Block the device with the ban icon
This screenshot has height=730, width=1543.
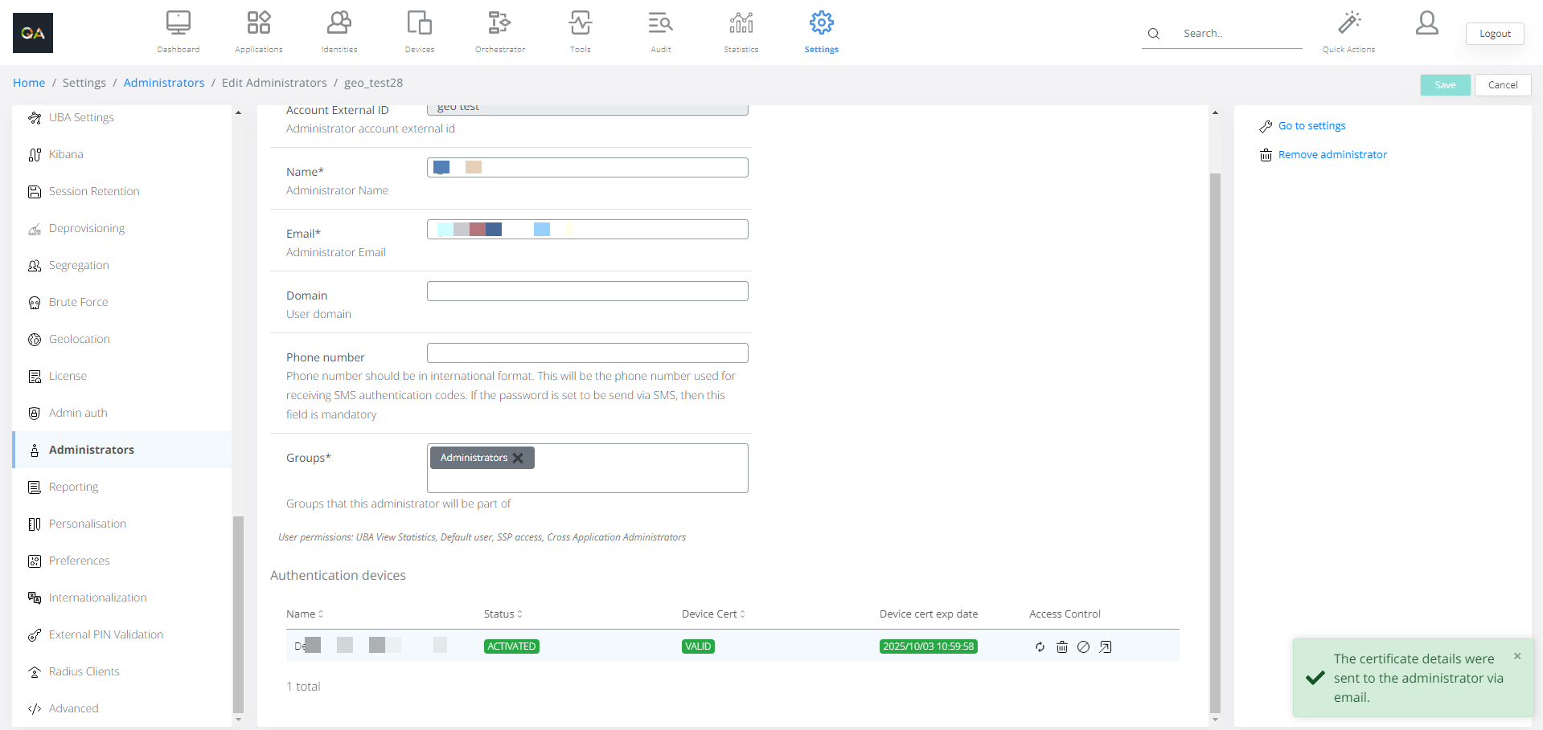click(x=1083, y=647)
